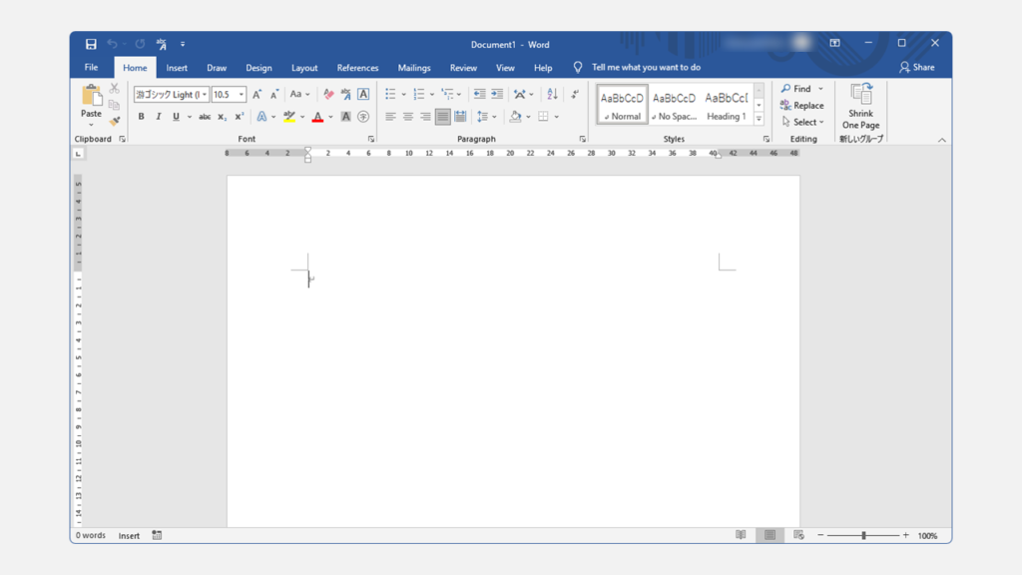The image size is (1022, 575).
Task: Click the Grow Font Size icon
Action: (256, 95)
